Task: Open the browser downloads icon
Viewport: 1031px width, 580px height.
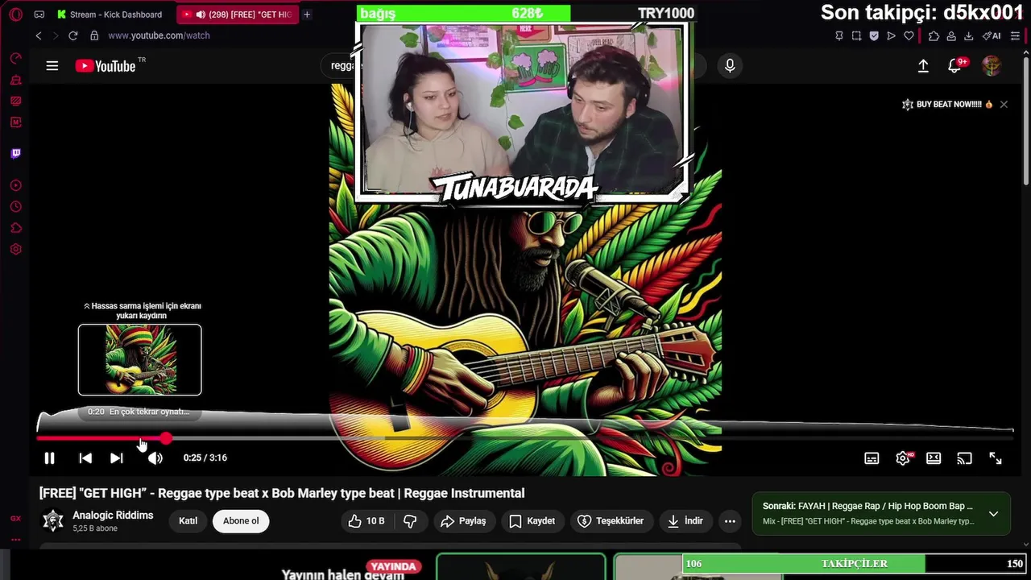Action: coord(968,35)
